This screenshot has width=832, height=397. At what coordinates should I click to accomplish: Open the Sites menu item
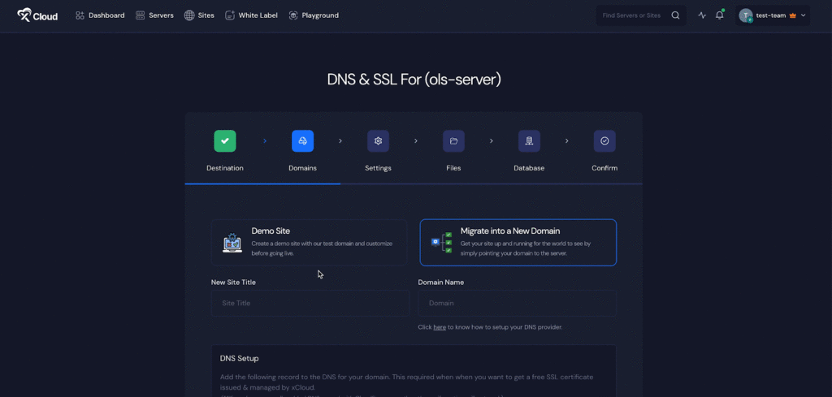coord(199,15)
